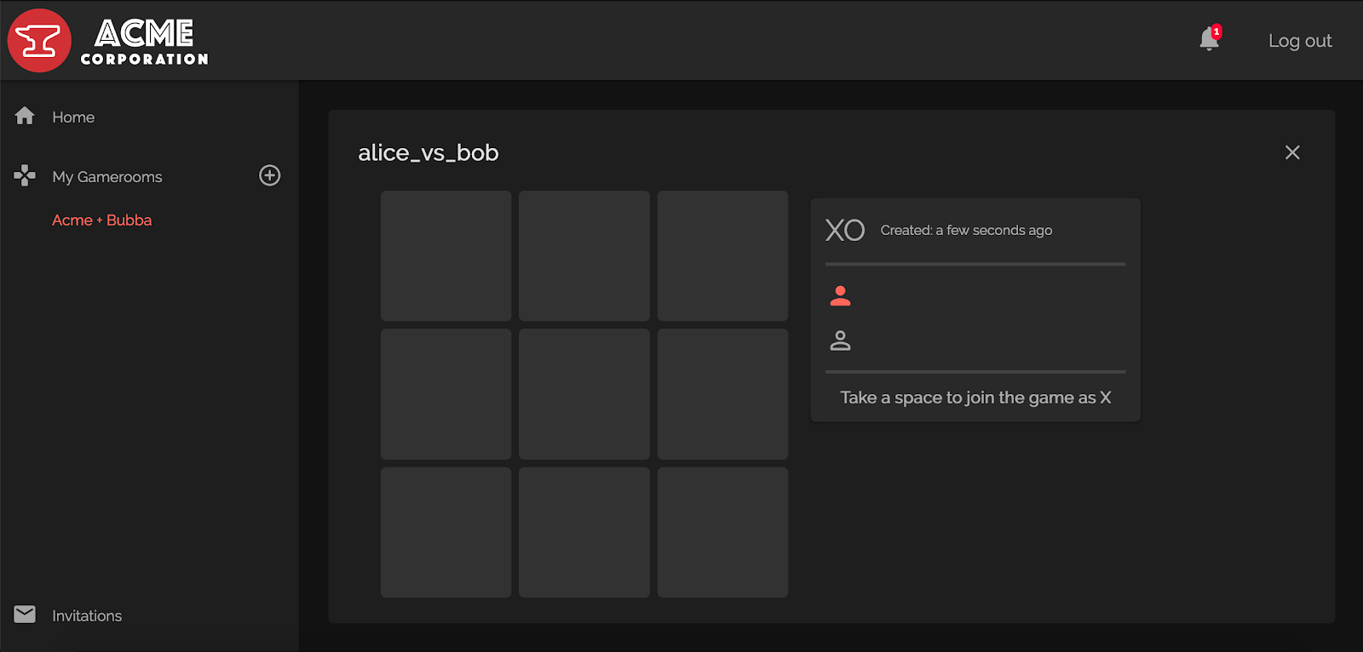Go to Home in sidebar
The image size is (1363, 652).
(x=73, y=117)
